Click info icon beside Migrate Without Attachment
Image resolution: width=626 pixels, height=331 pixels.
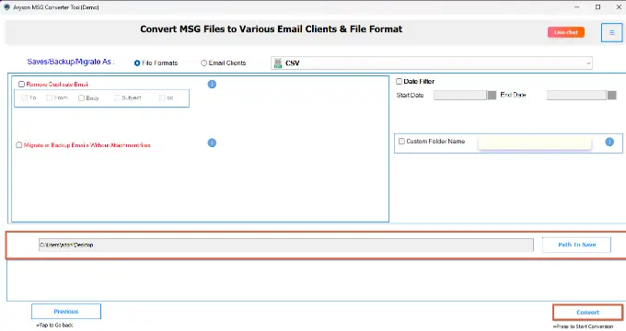[x=212, y=143]
